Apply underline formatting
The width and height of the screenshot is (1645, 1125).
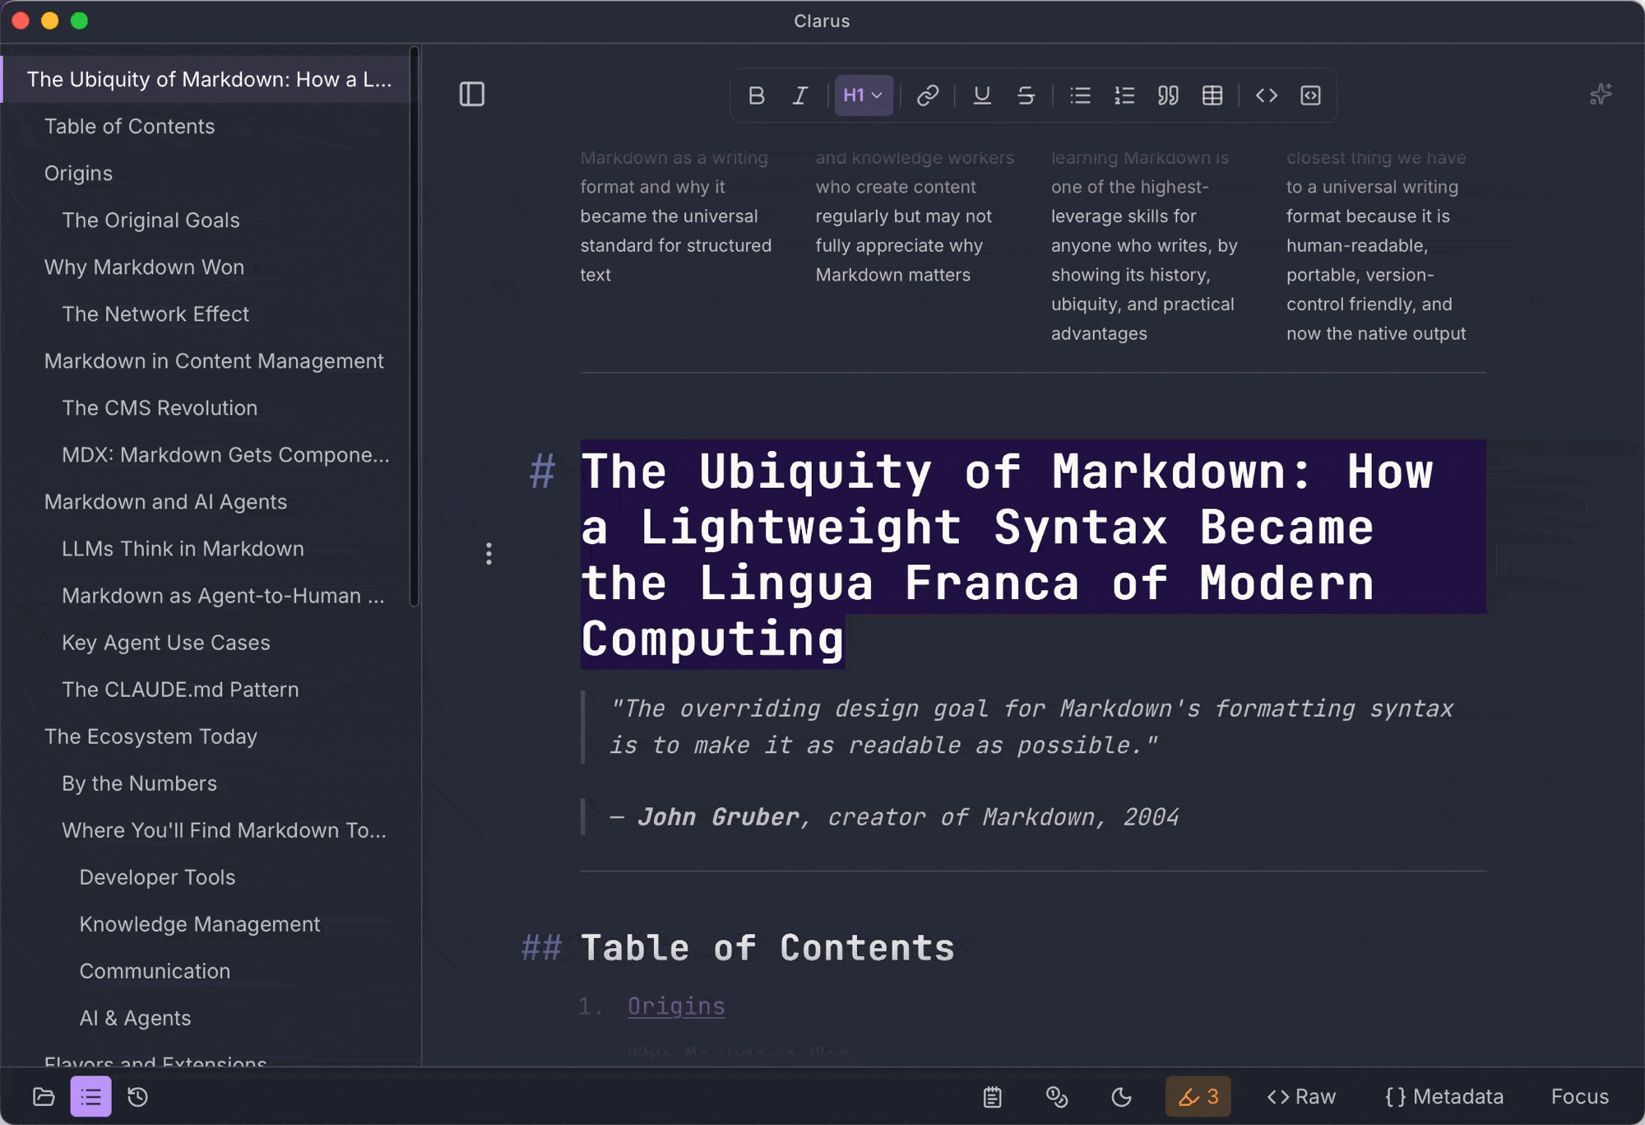coord(981,95)
